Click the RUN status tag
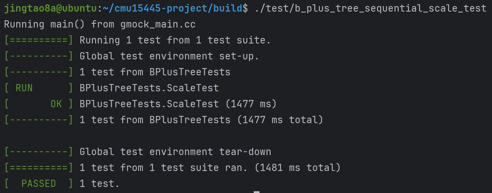Image resolution: width=492 pixels, height=193 pixels. coord(24,88)
